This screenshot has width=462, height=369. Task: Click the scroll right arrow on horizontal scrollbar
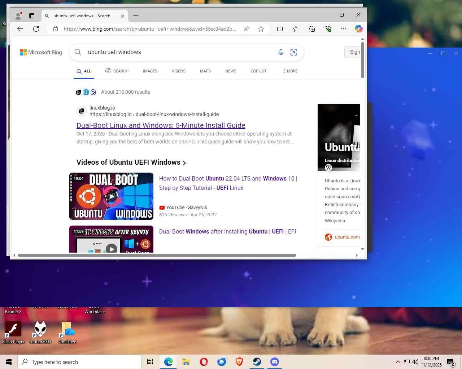pyautogui.click(x=357, y=255)
